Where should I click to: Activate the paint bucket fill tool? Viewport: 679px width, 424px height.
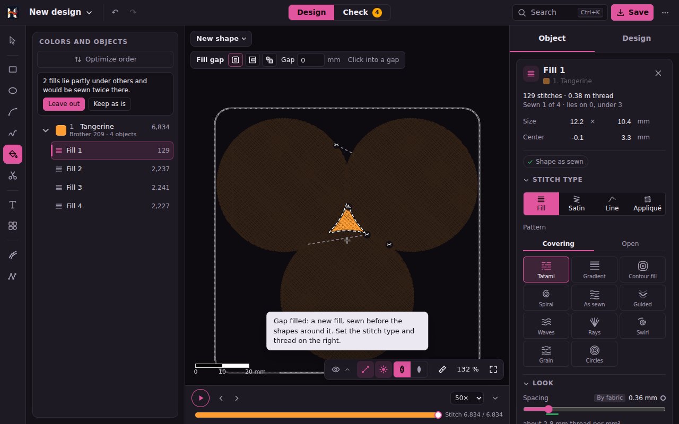point(13,154)
